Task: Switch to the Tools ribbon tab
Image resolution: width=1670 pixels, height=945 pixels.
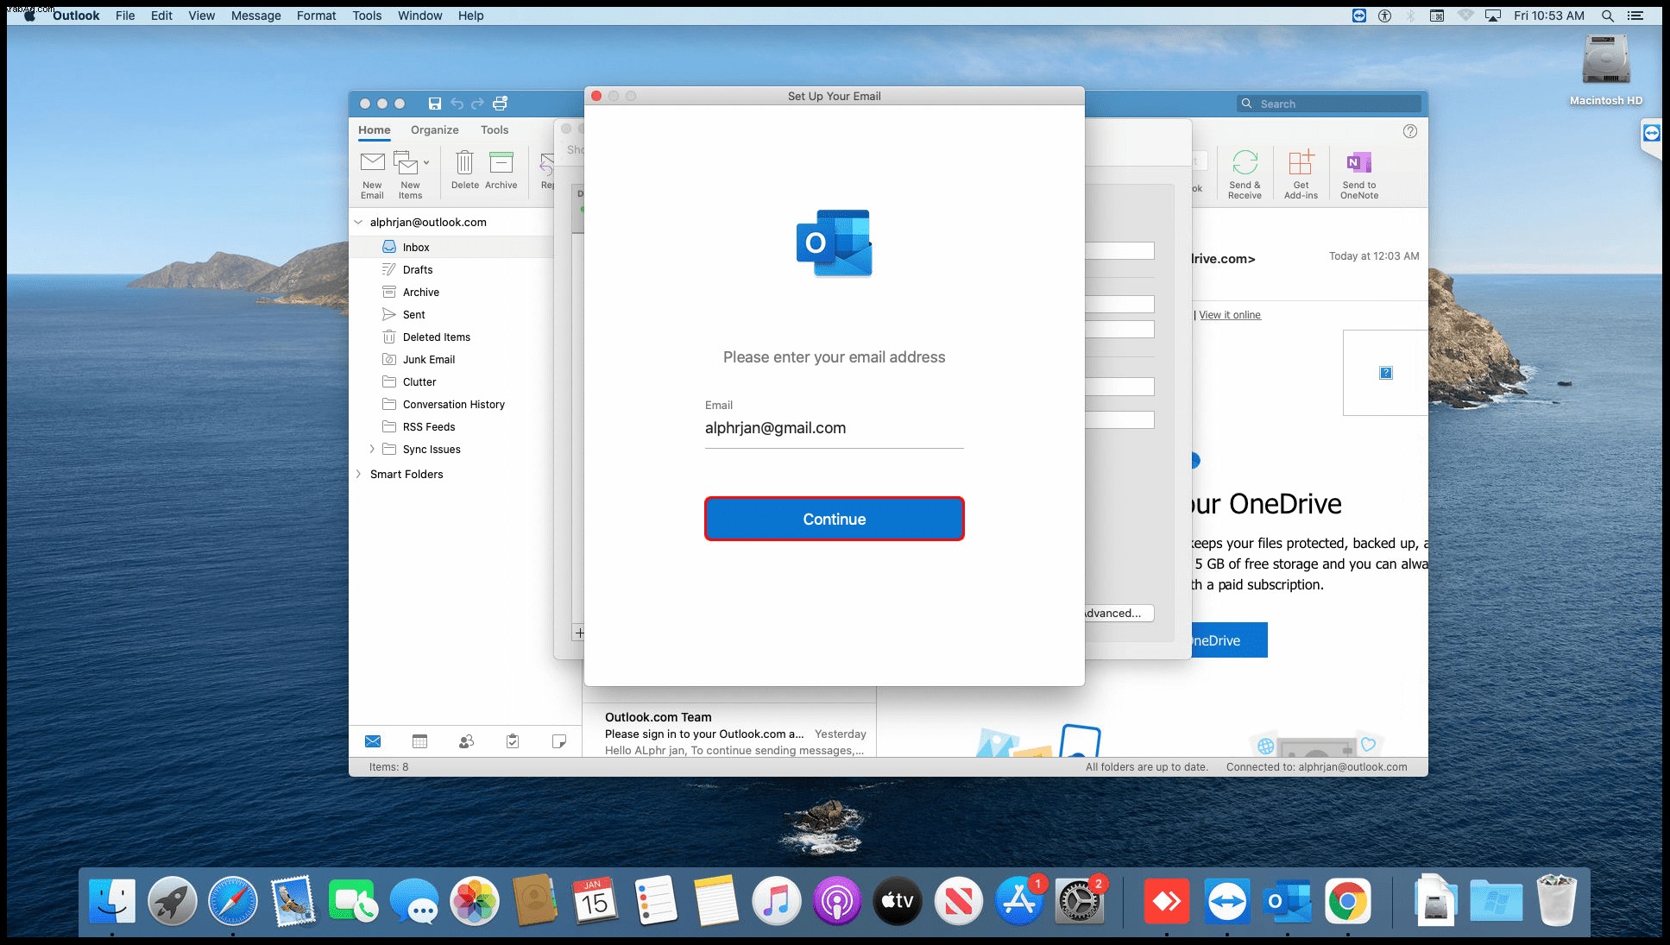Action: click(x=495, y=130)
